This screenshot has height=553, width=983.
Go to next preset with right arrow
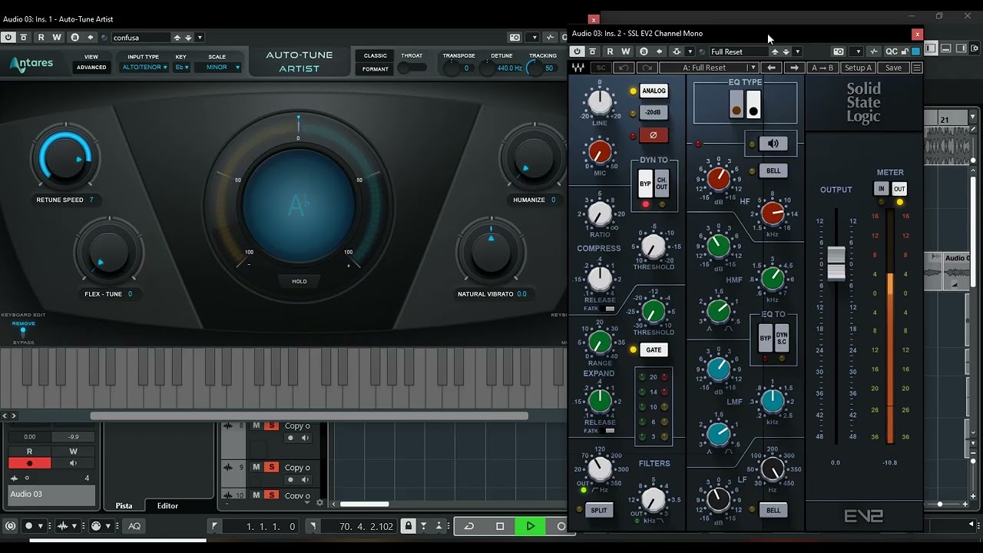pyautogui.click(x=794, y=68)
